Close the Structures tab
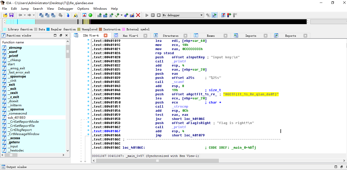The image size is (347, 170). tap(185, 36)
